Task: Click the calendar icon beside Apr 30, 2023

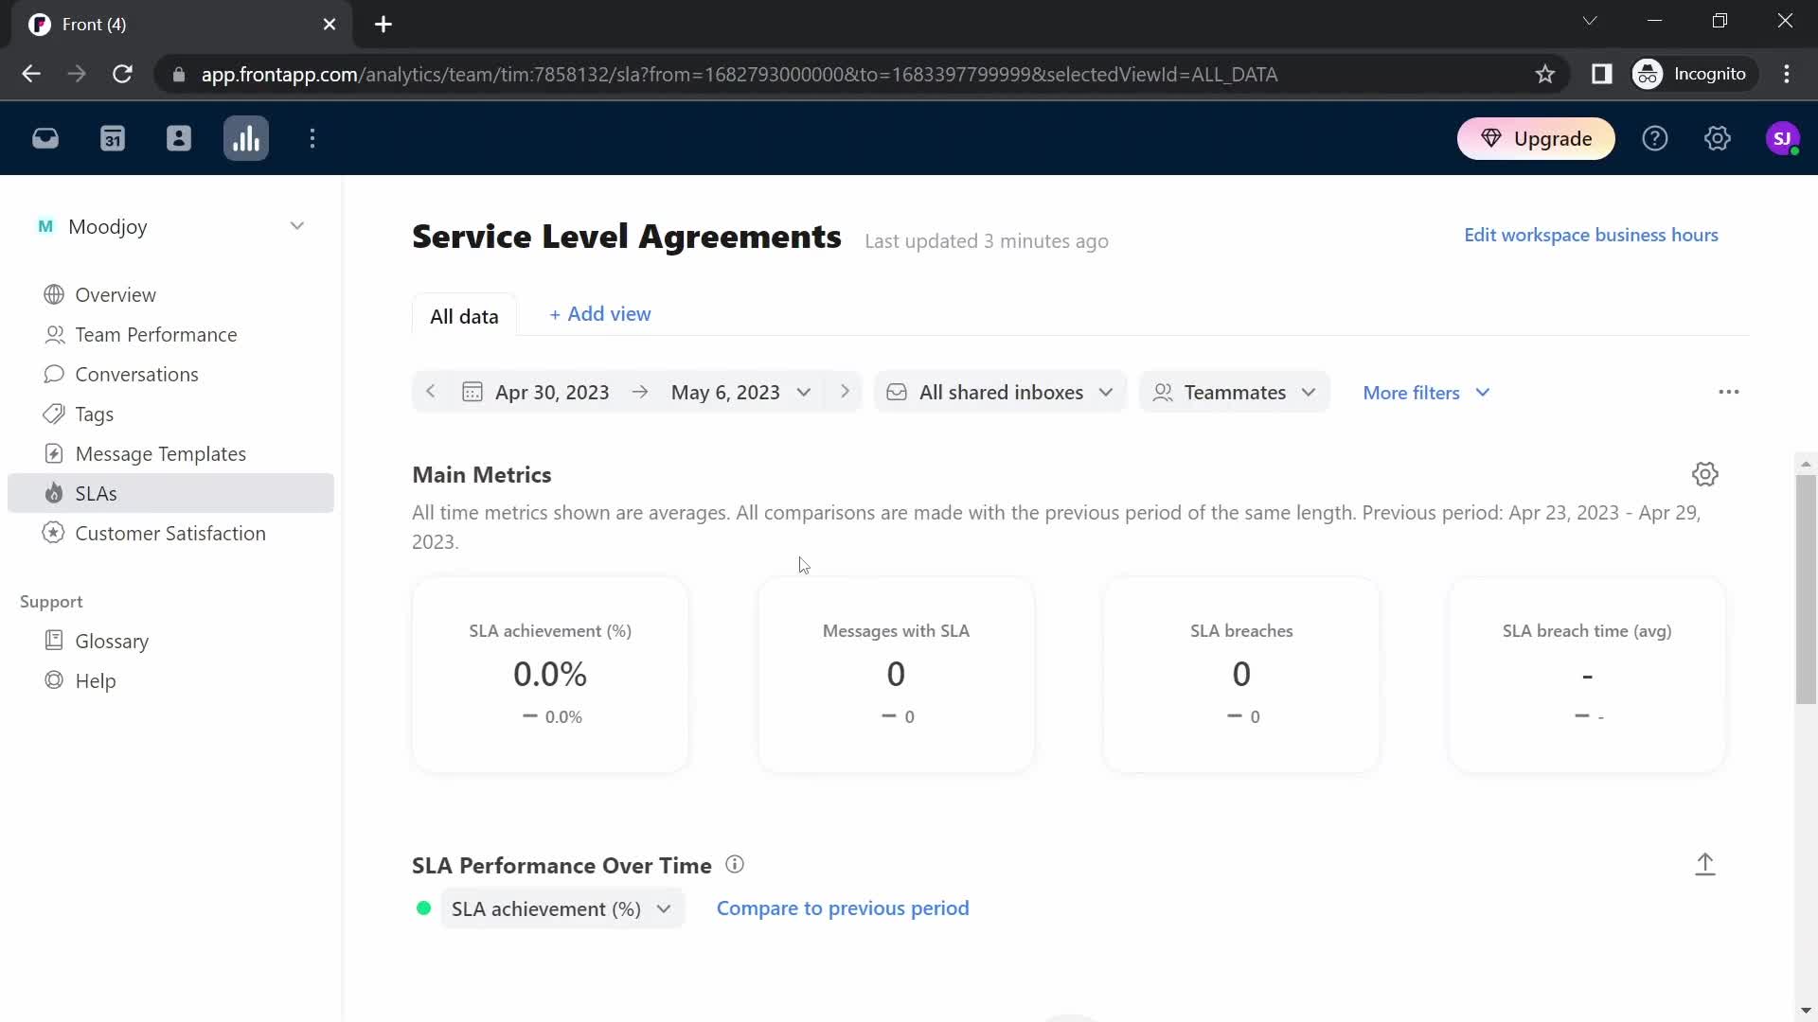Action: pyautogui.click(x=472, y=392)
